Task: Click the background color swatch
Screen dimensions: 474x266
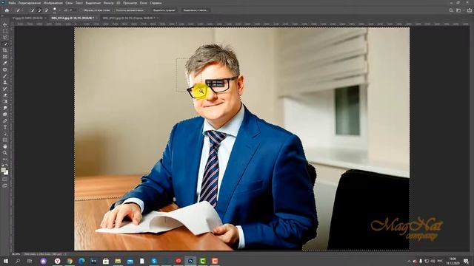Action: (x=6, y=173)
